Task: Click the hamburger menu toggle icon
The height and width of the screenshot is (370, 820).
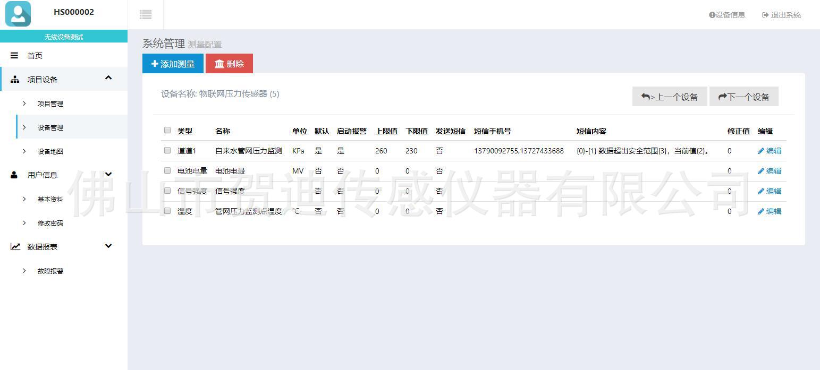Action: (x=146, y=15)
